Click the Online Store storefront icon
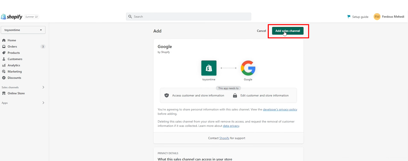This screenshot has width=408, height=161. click(4, 93)
